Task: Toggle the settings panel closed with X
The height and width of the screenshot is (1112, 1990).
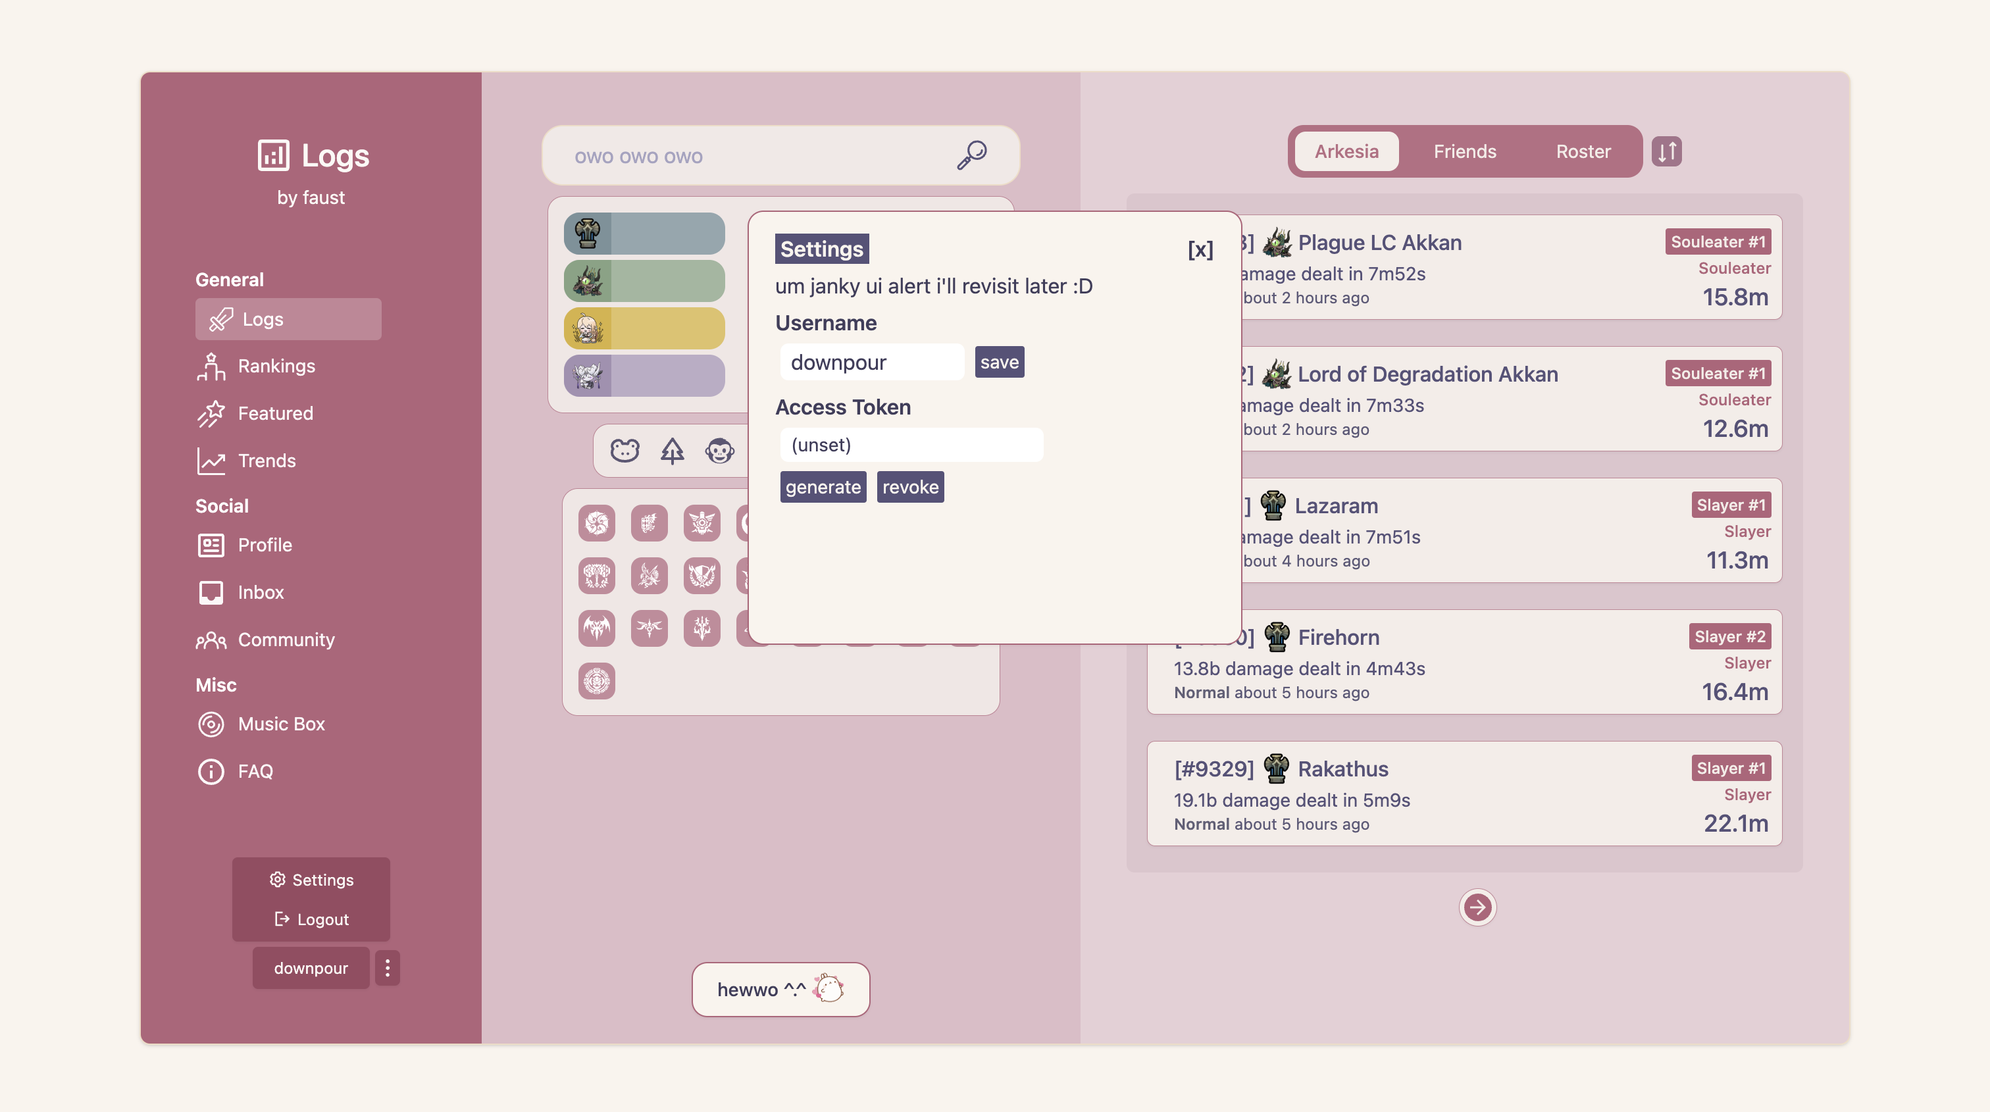Action: click(x=1202, y=250)
